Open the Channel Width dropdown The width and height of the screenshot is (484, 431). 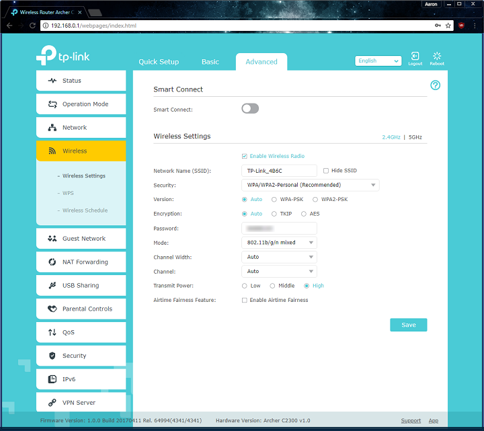tap(279, 257)
